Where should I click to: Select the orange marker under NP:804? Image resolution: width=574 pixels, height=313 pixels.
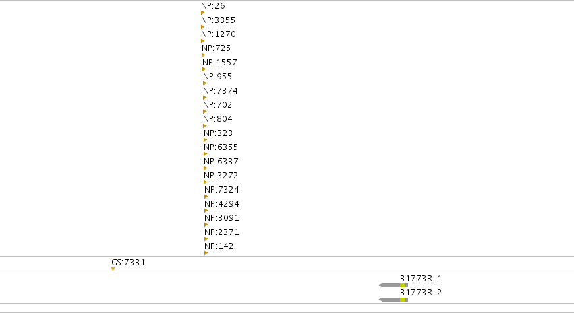[x=205, y=126]
